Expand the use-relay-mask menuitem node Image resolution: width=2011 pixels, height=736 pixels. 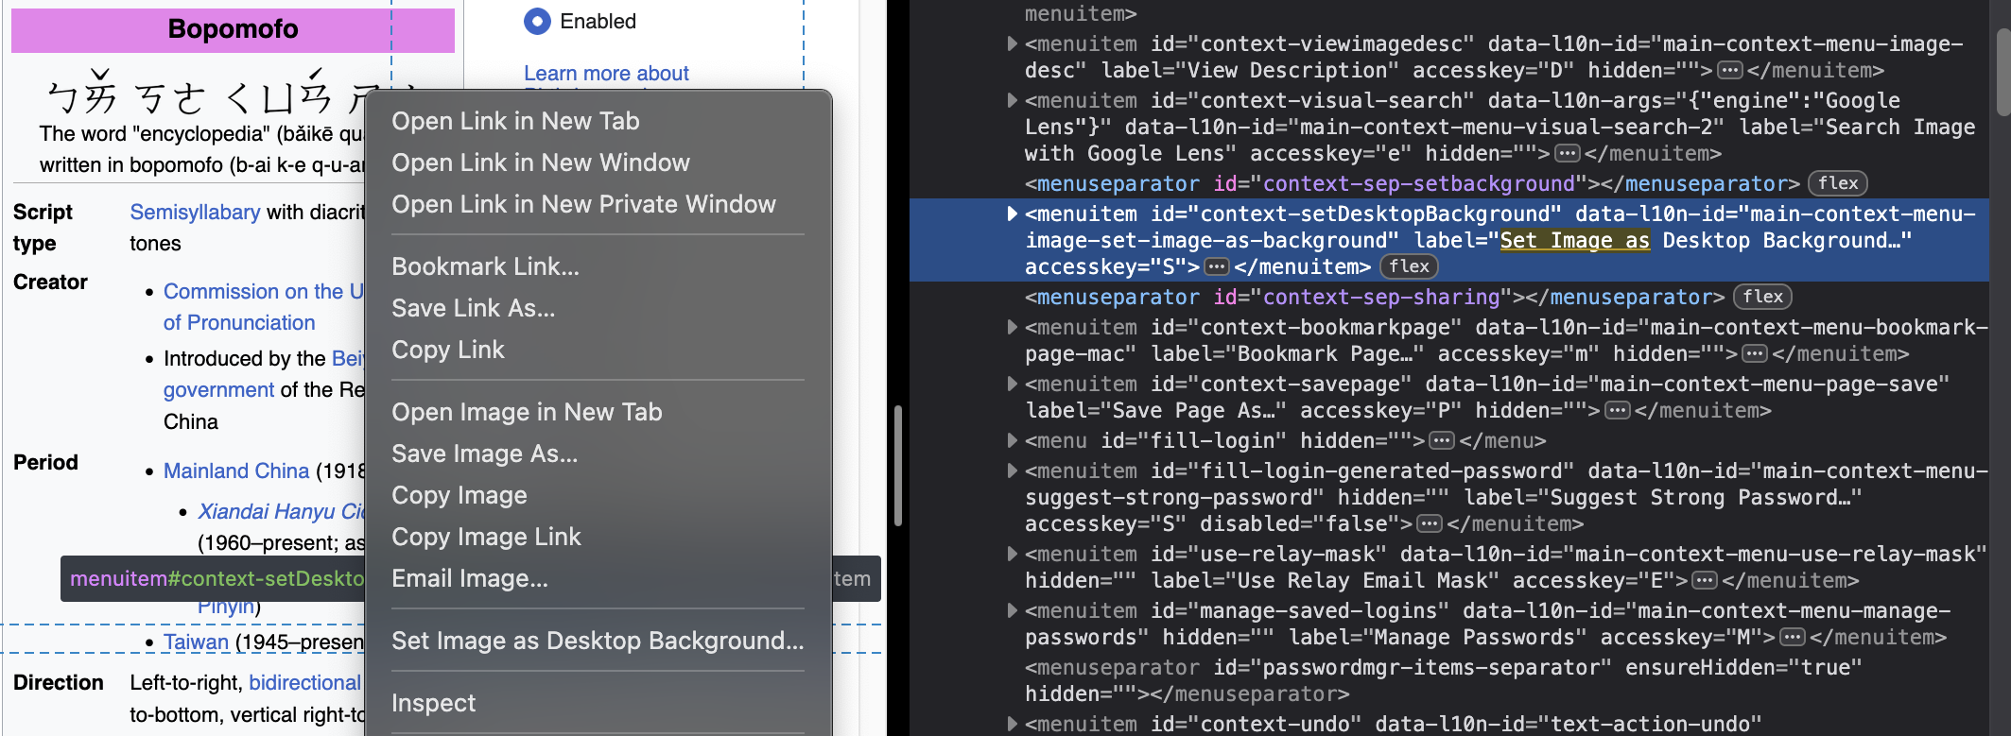pos(1012,555)
